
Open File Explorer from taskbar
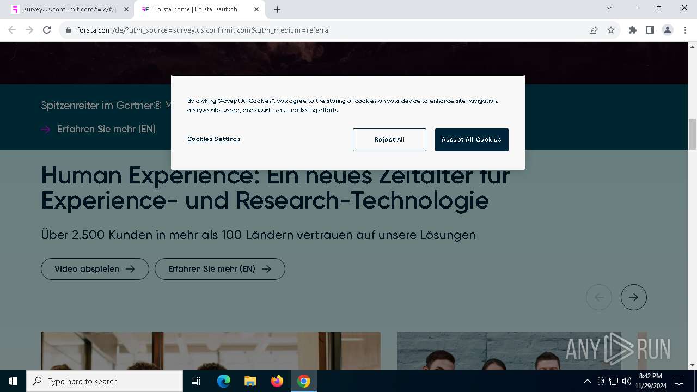click(250, 381)
